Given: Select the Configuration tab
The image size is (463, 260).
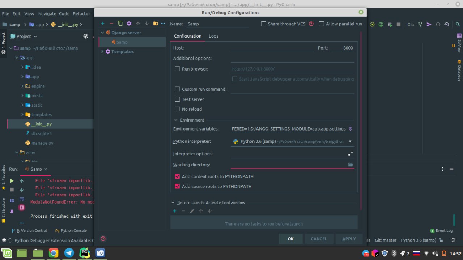Looking at the screenshot, I should [187, 36].
